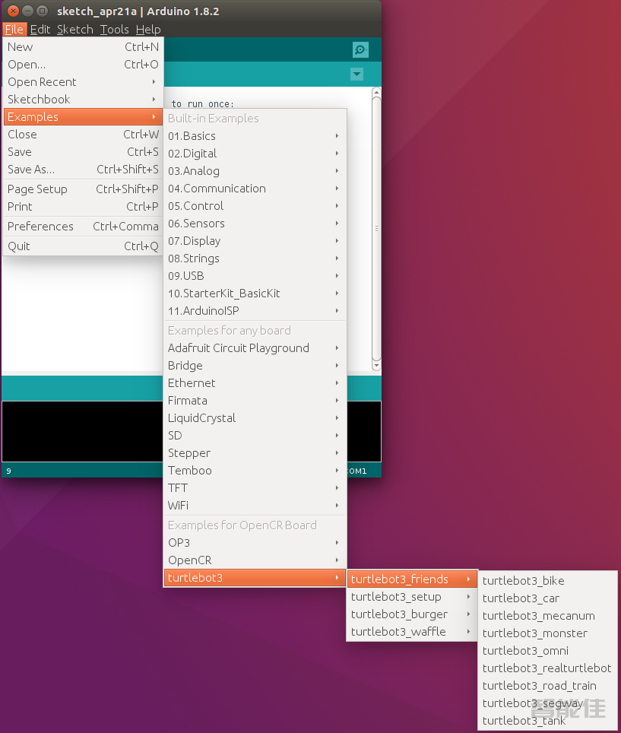Open turtlebot3_segway example sketch
Viewport: 621px width, 733px height.
coord(532,703)
